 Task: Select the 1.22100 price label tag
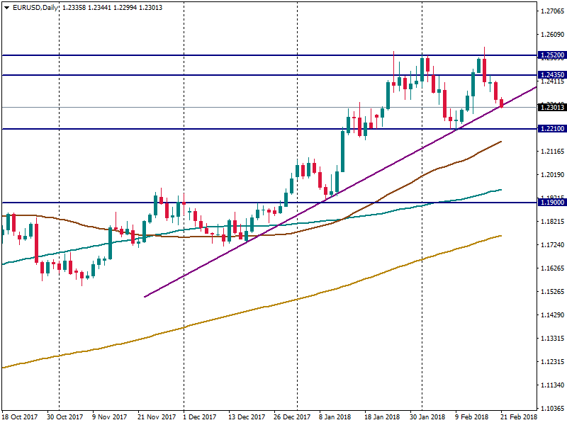pyautogui.click(x=551, y=129)
